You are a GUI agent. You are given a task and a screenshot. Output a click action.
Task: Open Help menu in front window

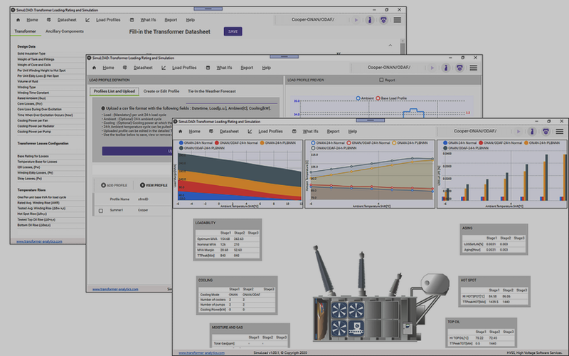coord(353,132)
